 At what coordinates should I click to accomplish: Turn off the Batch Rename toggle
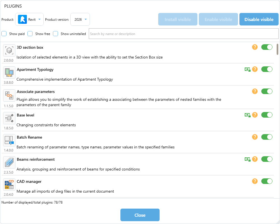click(267, 137)
